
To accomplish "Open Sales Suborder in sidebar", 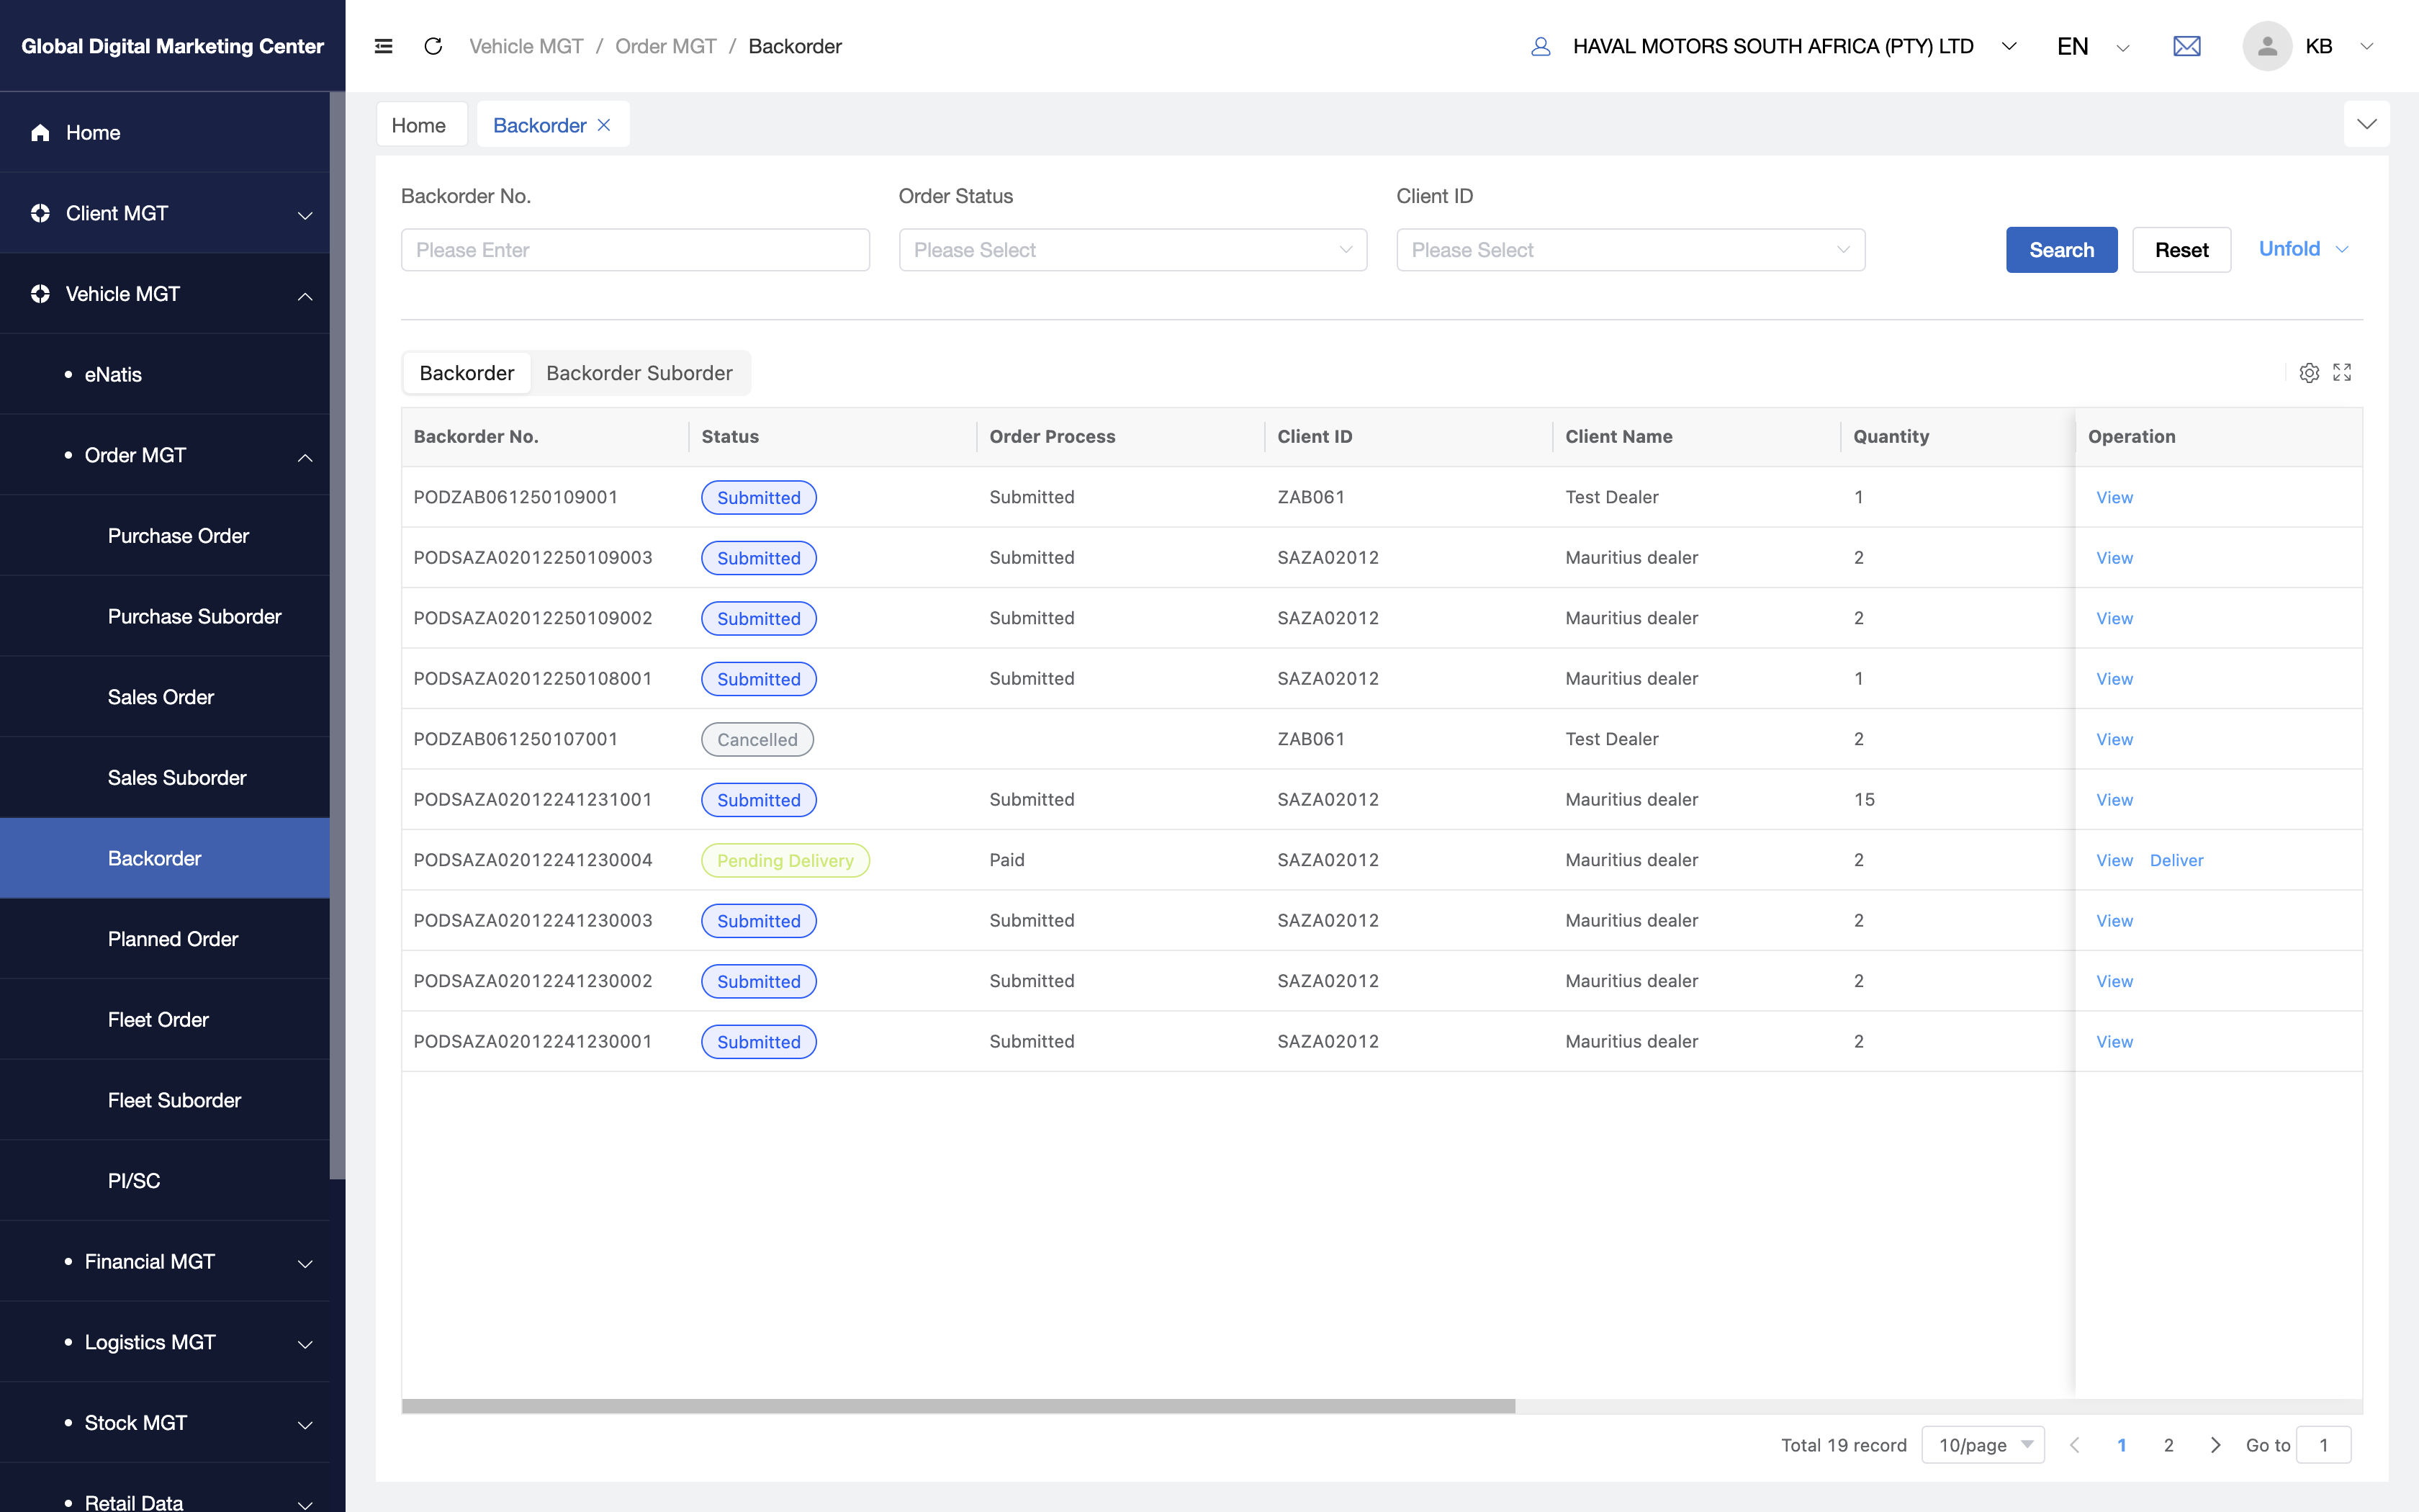I will coord(177,778).
